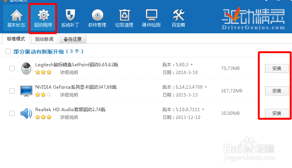Tick the Logitech SetPoint driver checkbox
This screenshot has width=292, height=168.
(x=12, y=68)
